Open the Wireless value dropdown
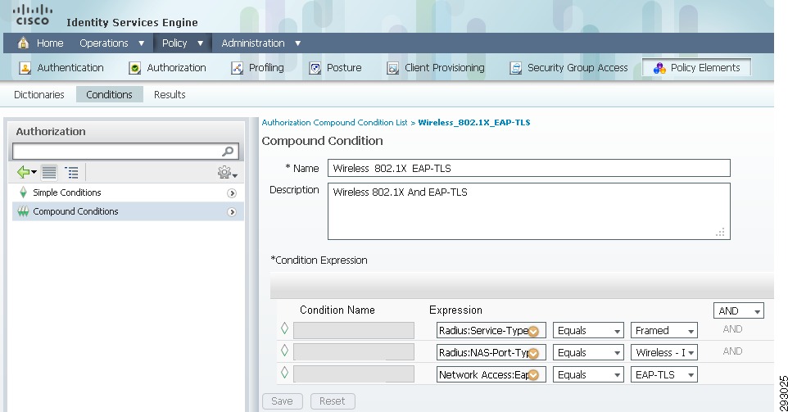 pyautogui.click(x=663, y=353)
